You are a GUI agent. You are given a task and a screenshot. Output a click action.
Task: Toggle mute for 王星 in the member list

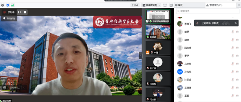[233, 96]
